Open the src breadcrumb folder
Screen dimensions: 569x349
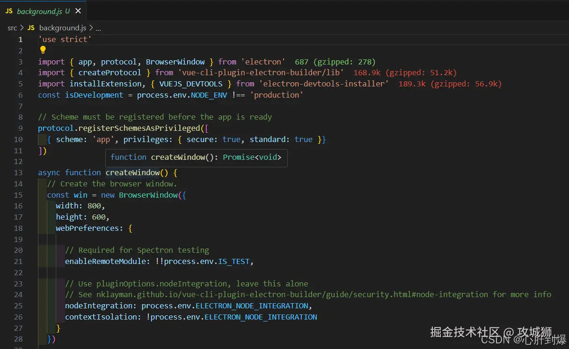point(12,28)
